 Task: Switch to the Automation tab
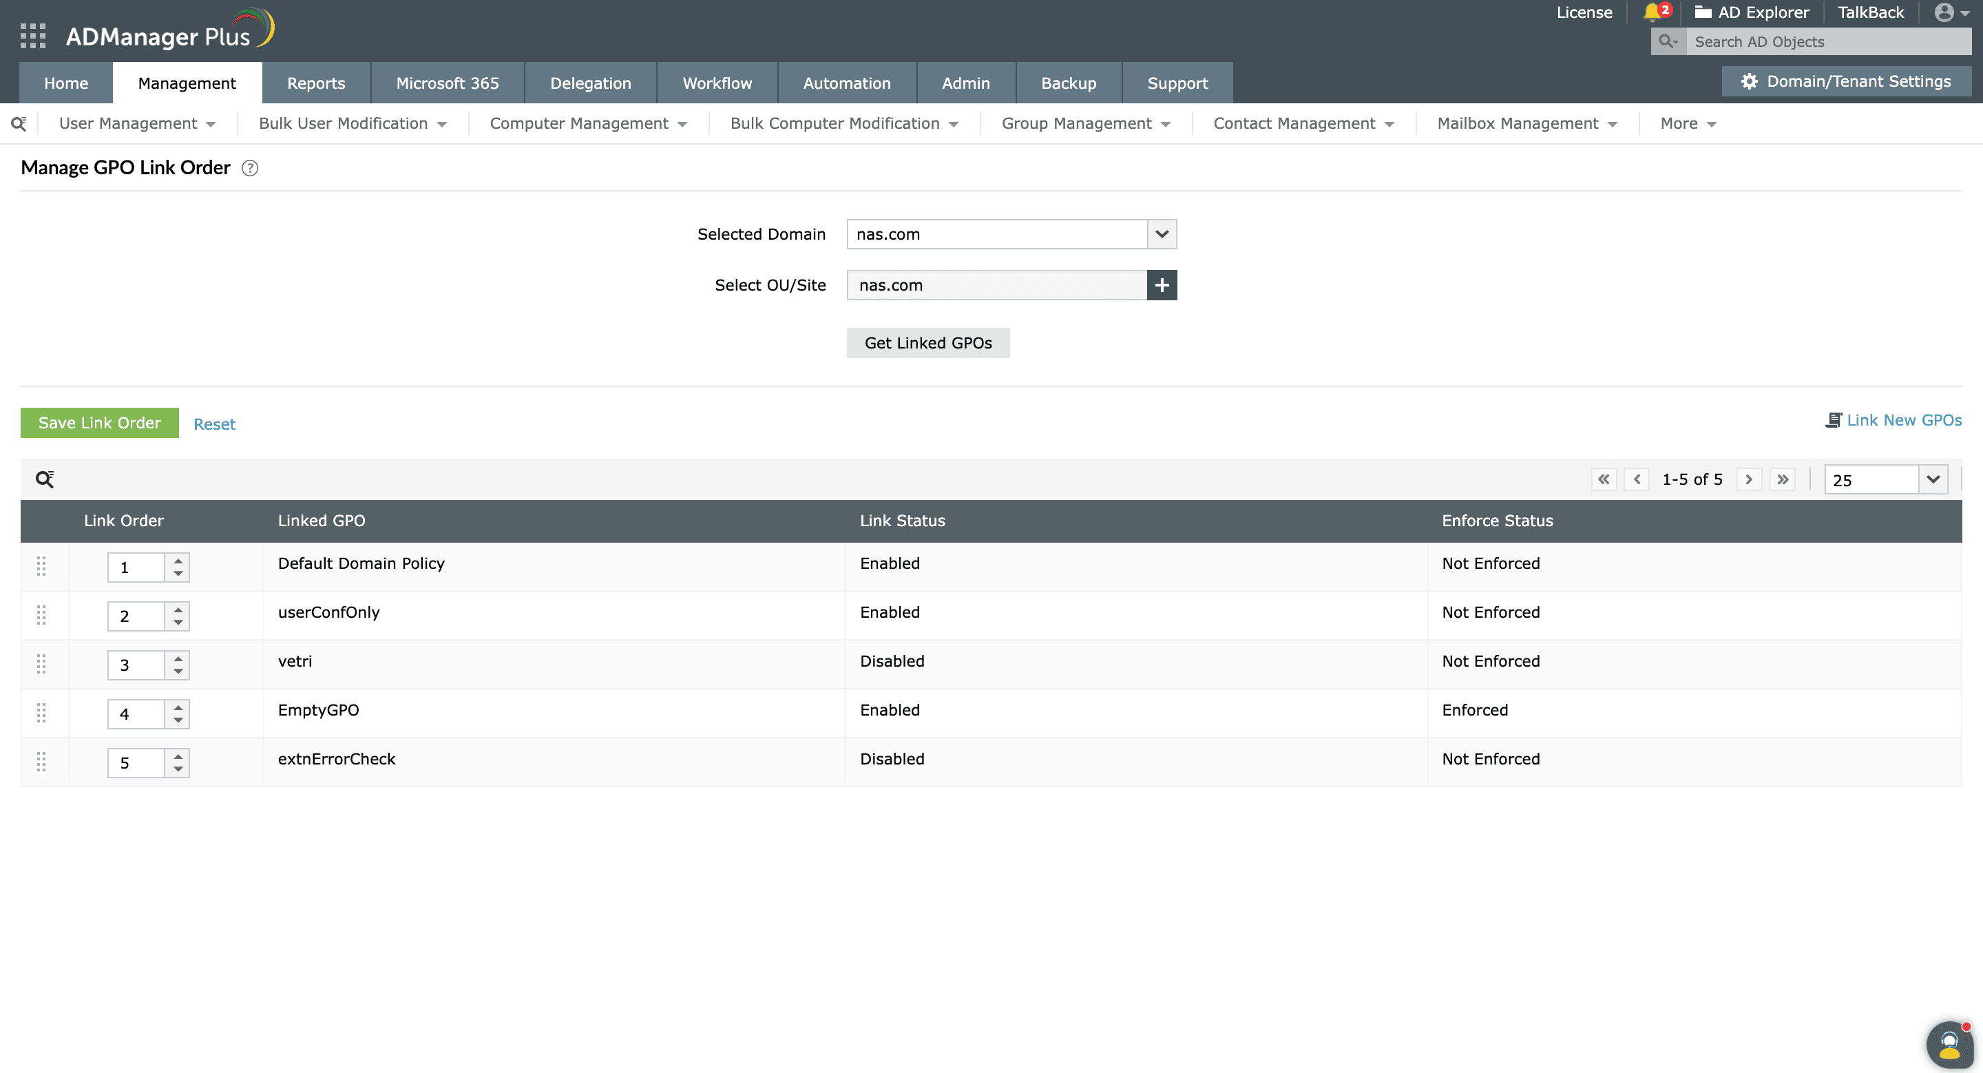click(x=846, y=83)
